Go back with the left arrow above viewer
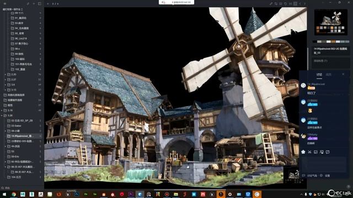 pos(48,4)
